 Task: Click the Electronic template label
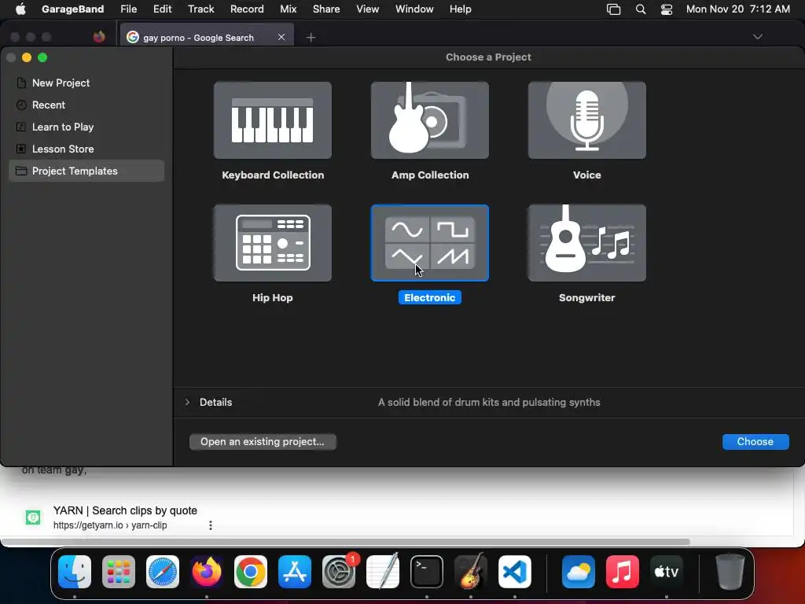click(430, 298)
